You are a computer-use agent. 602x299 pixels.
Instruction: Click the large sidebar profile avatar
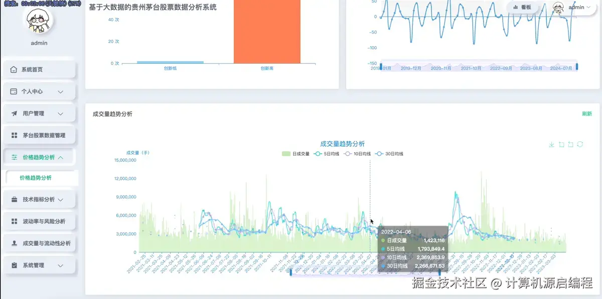pyautogui.click(x=39, y=21)
